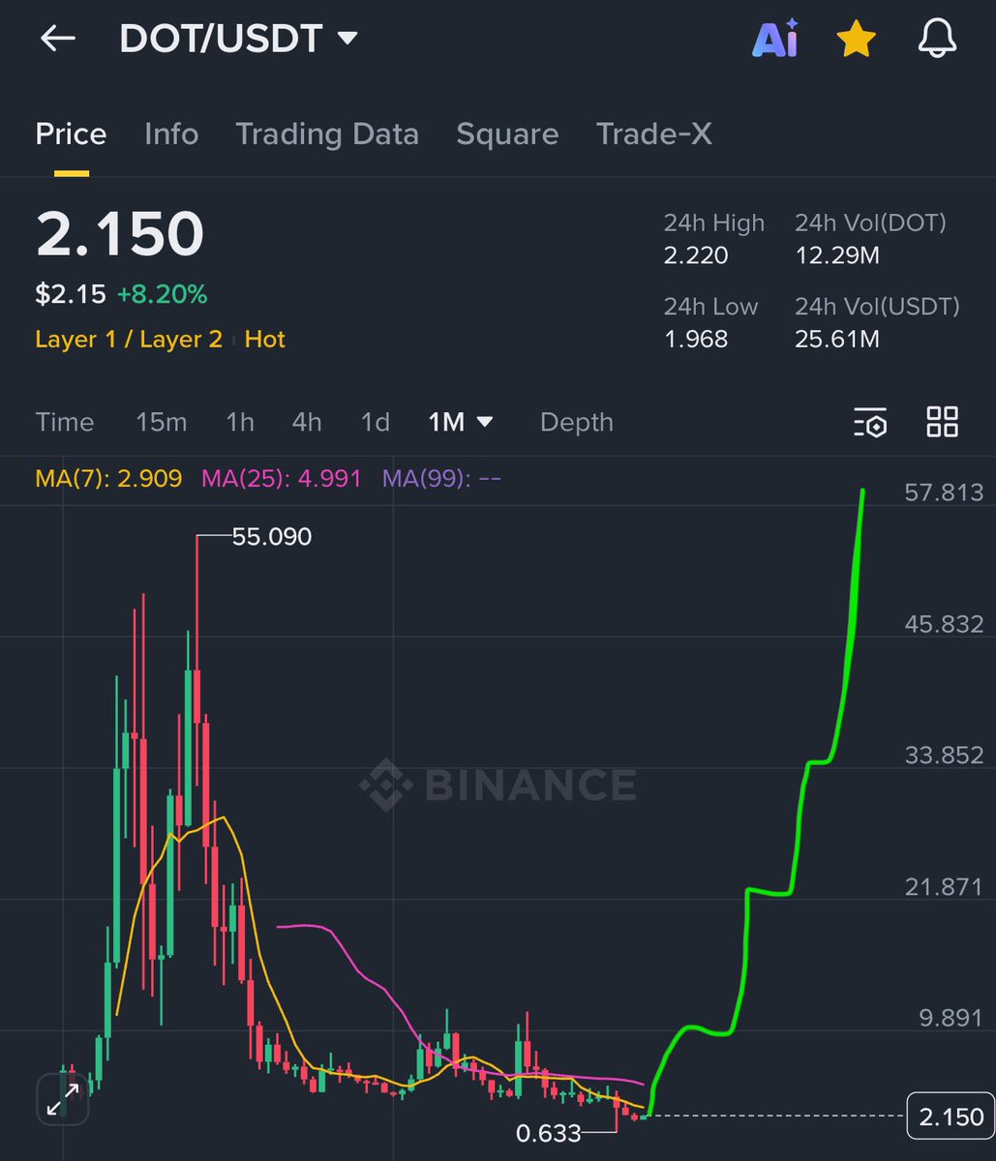Open the Square tab
The height and width of the screenshot is (1161, 996).
pos(507,134)
